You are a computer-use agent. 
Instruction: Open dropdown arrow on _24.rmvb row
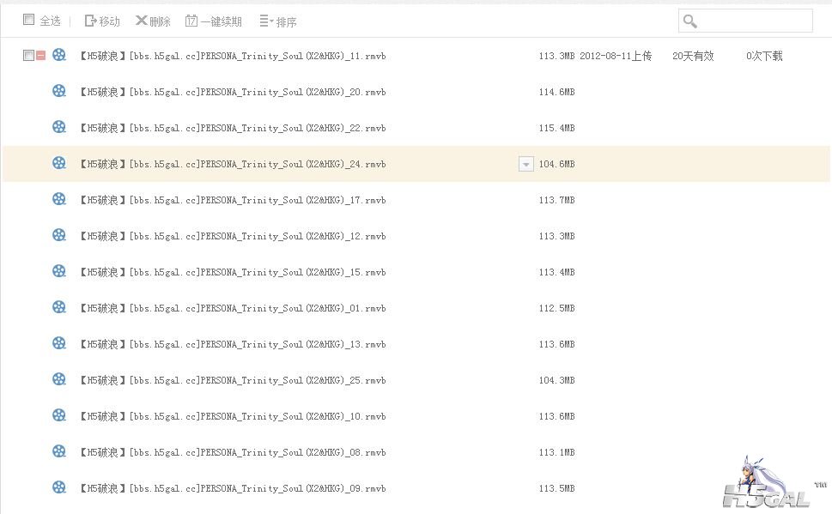(x=526, y=165)
